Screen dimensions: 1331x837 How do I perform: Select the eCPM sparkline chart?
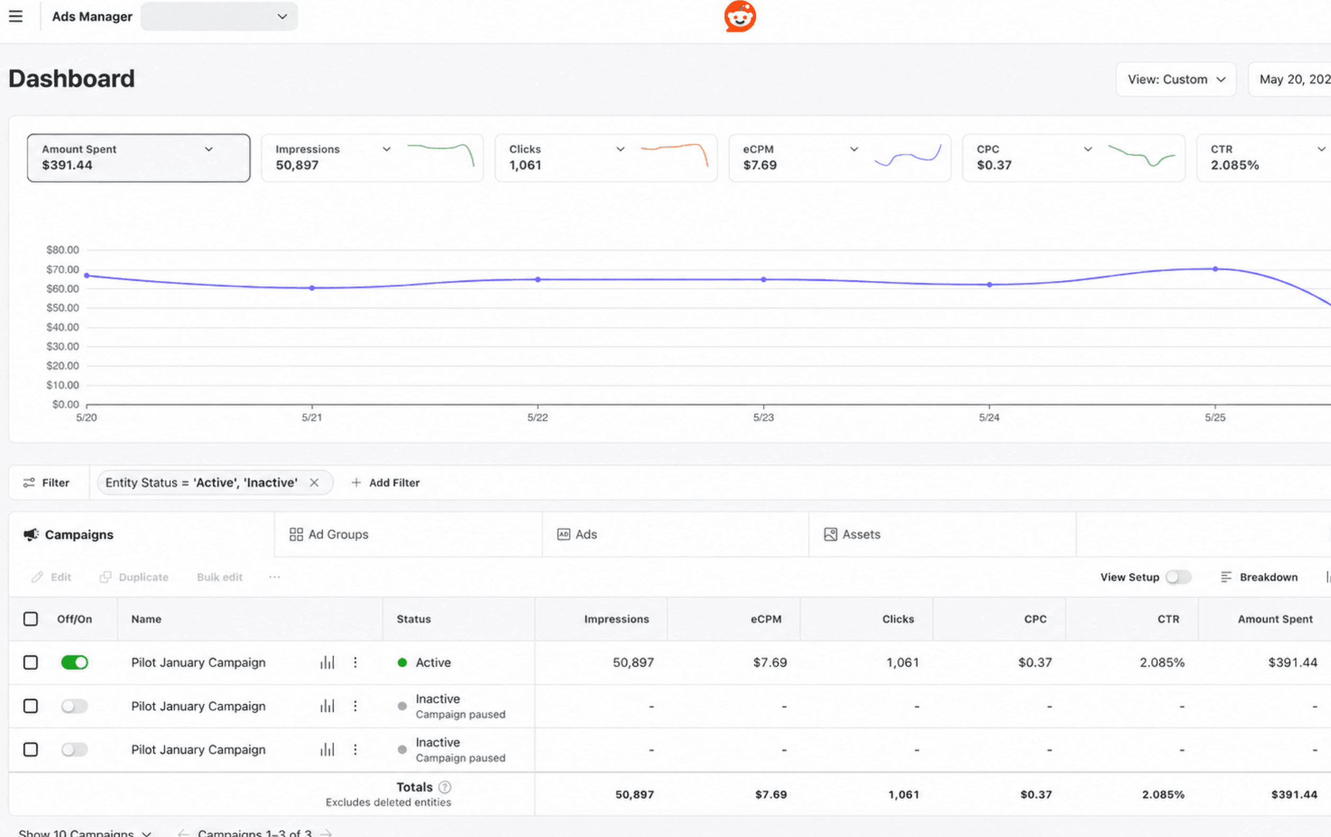tap(907, 155)
